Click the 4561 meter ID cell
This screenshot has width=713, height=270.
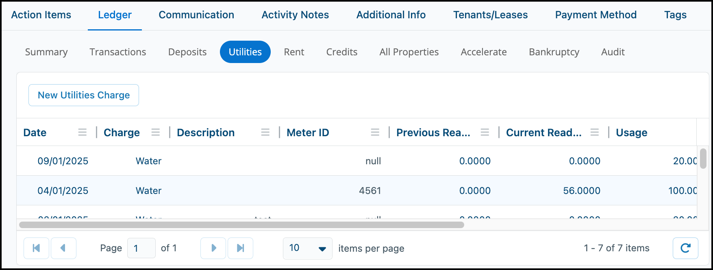coord(370,191)
